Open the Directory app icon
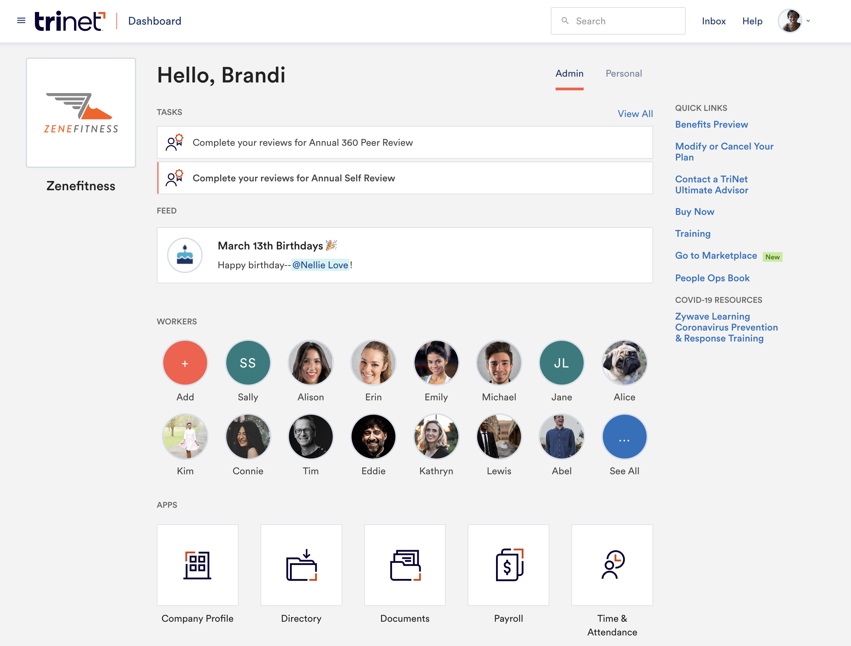The width and height of the screenshot is (851, 646). pos(301,565)
